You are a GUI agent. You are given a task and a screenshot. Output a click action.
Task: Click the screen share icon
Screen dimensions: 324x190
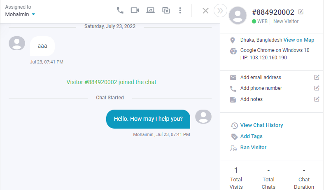tap(150, 10)
